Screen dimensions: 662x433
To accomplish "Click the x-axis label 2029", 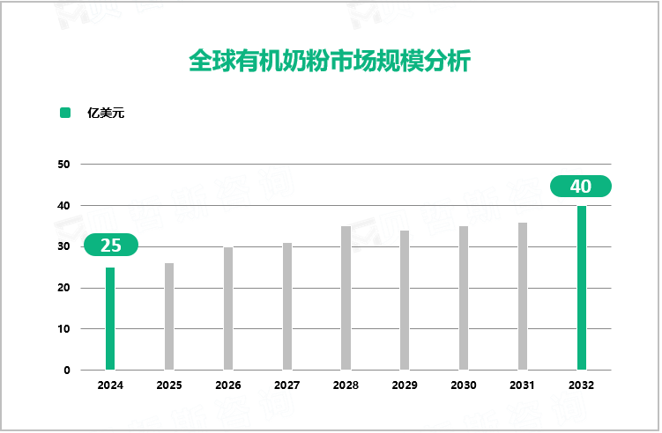I will pyautogui.click(x=405, y=385).
